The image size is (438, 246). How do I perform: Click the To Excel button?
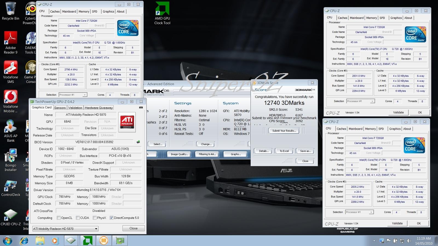tap(284, 151)
